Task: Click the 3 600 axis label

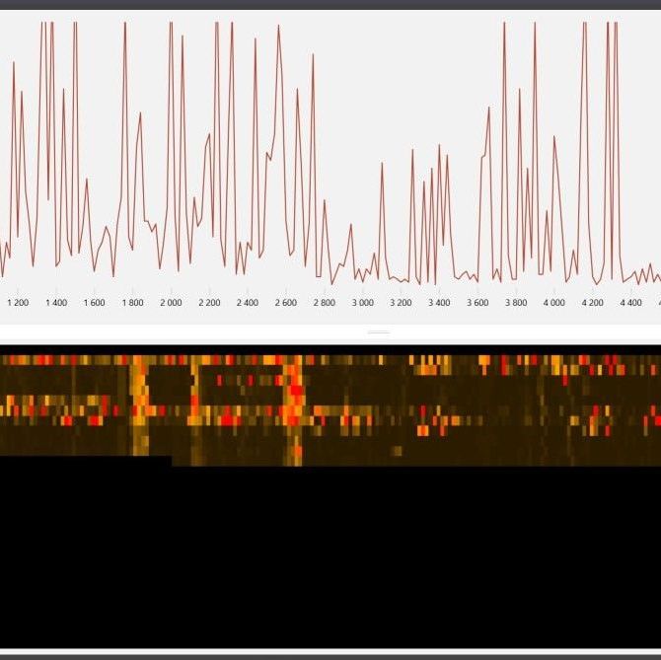Action: tap(477, 303)
